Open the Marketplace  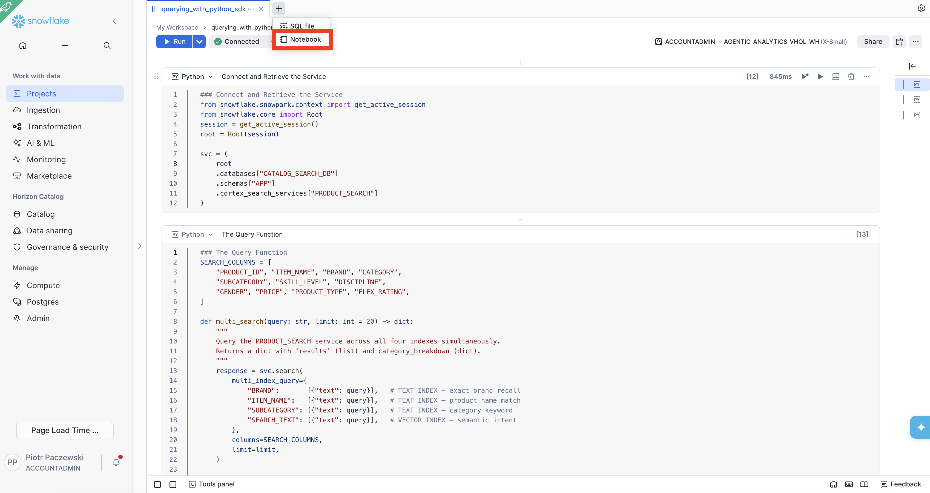pos(65,176)
